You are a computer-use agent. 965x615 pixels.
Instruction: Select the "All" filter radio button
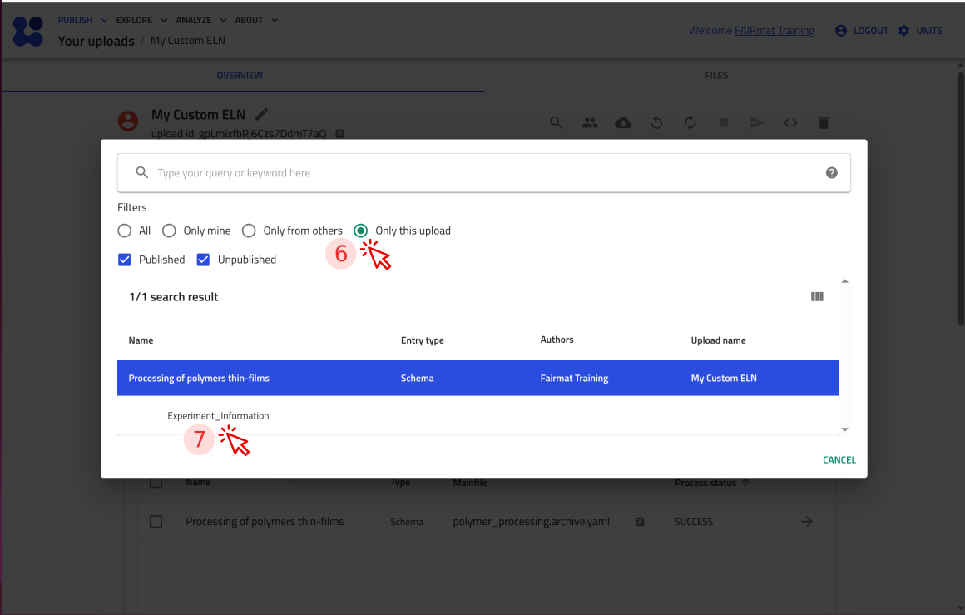coord(125,231)
